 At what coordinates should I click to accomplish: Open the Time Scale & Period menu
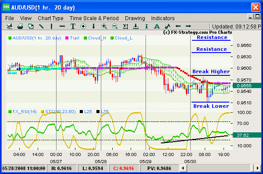click(94, 18)
